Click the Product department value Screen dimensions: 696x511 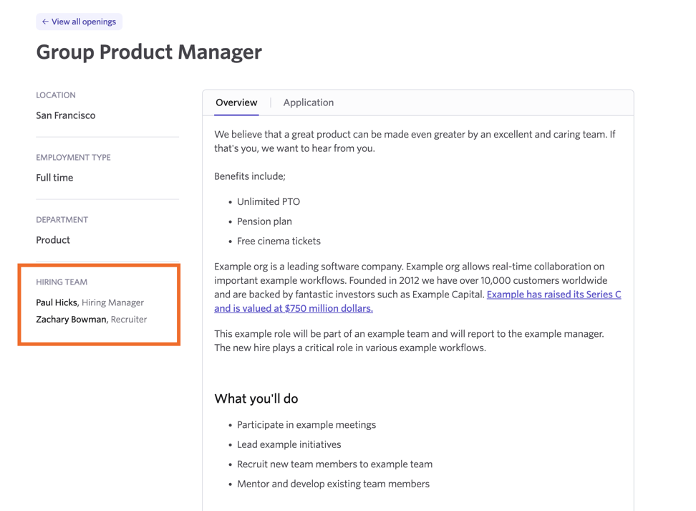pos(53,240)
